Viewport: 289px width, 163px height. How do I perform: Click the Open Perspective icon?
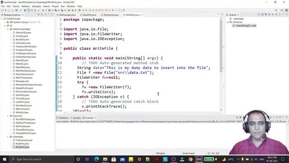tap(282, 10)
